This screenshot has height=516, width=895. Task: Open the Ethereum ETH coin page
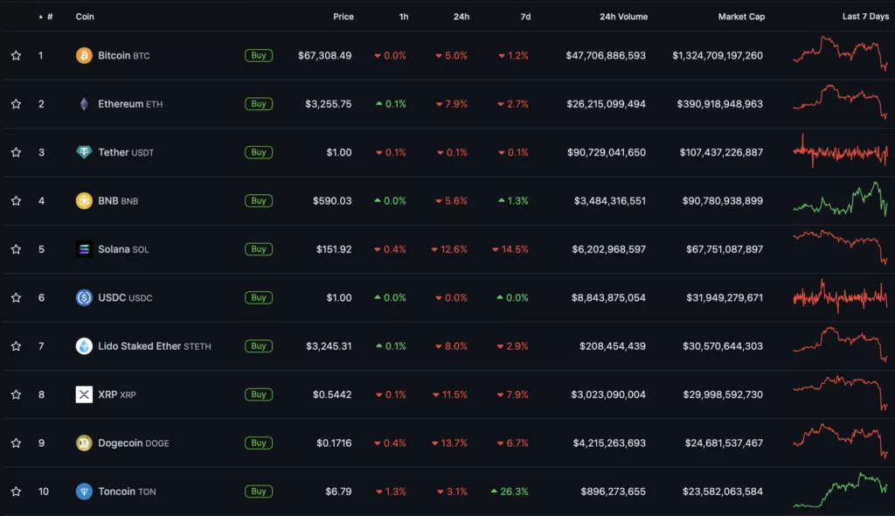(130, 104)
